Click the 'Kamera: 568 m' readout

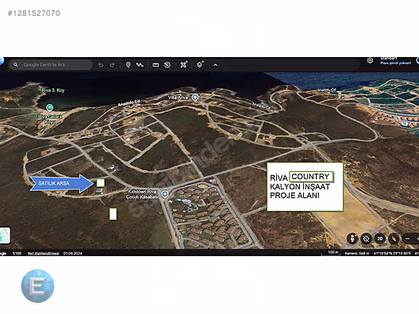pyautogui.click(x=357, y=253)
